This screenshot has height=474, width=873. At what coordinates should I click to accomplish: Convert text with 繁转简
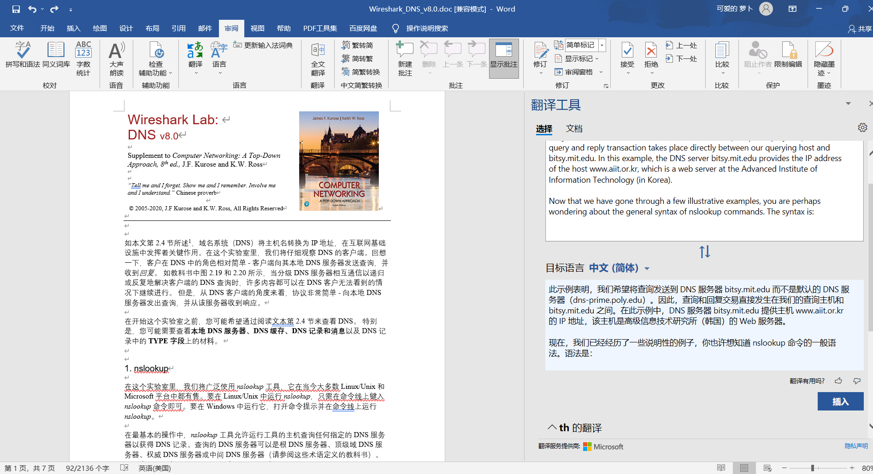coord(357,45)
